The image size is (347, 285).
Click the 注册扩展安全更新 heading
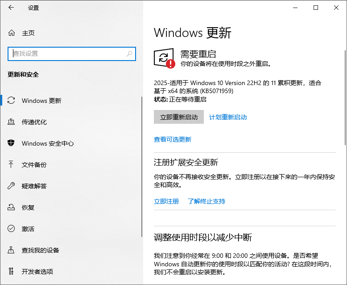(186, 162)
